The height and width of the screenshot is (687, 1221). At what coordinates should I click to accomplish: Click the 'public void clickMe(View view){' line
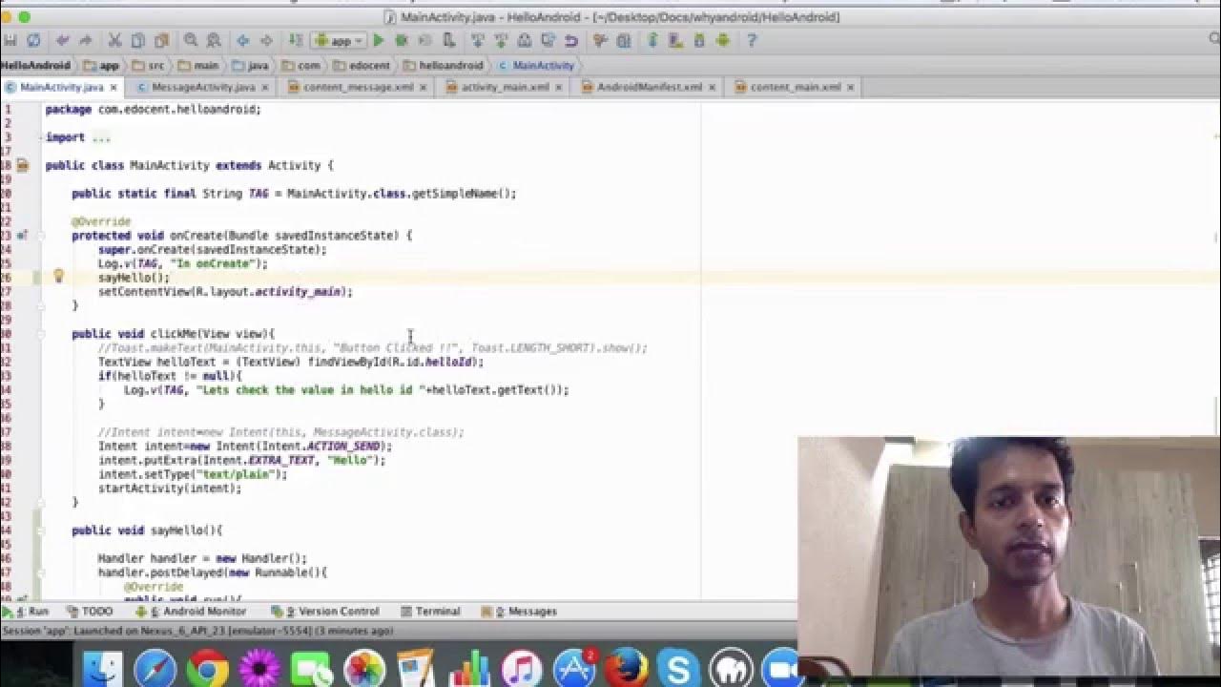click(174, 334)
